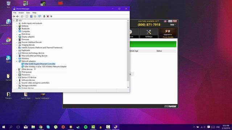Click the taskbar Search magnifier

[x=11, y=127]
